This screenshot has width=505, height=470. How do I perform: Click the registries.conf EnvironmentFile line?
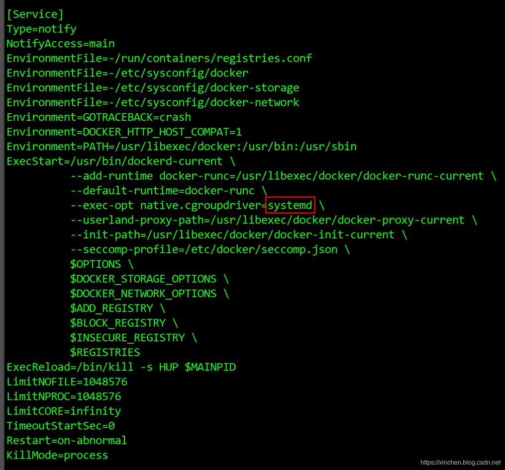(159, 59)
